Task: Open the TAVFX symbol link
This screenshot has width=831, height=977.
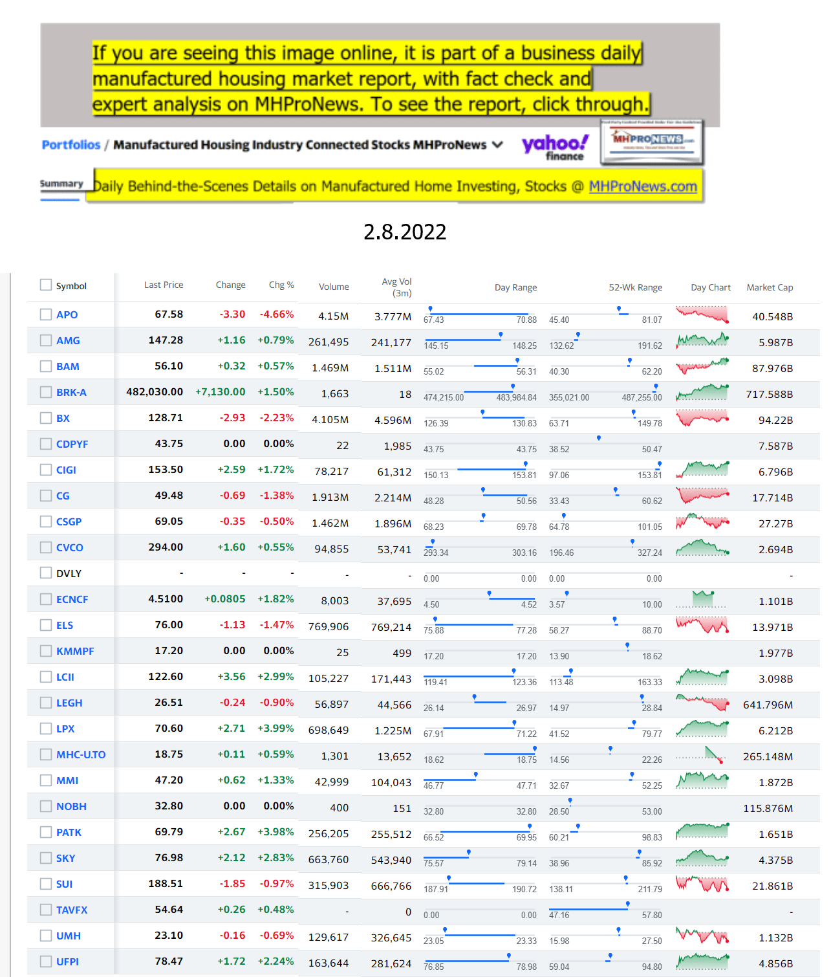Action: pos(72,910)
